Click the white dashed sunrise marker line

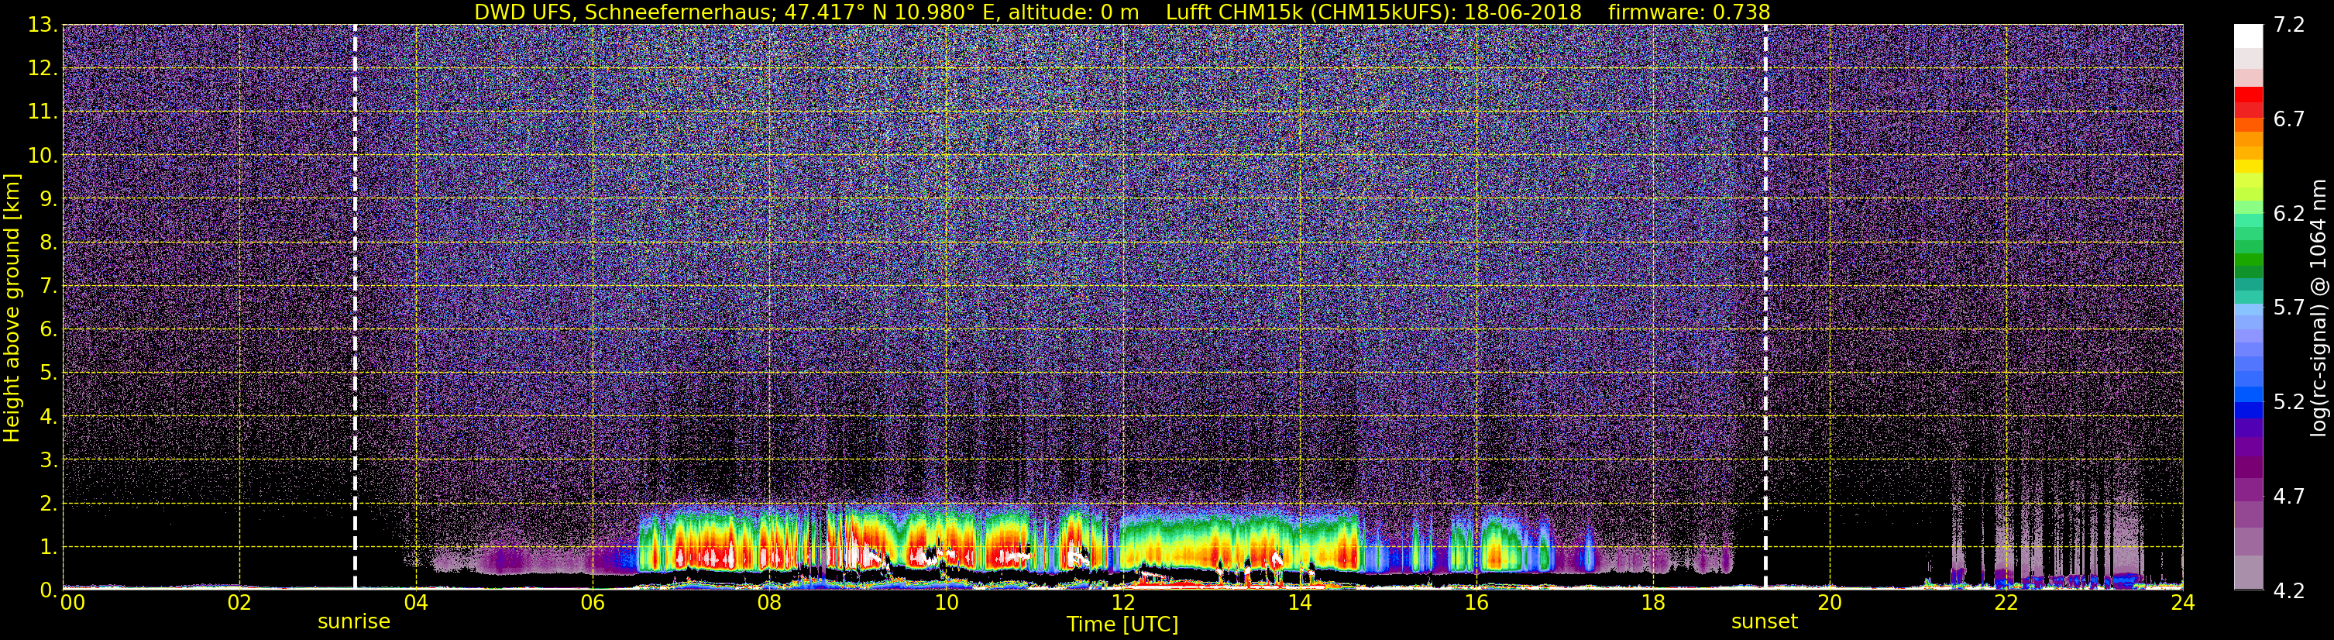pos(355,306)
